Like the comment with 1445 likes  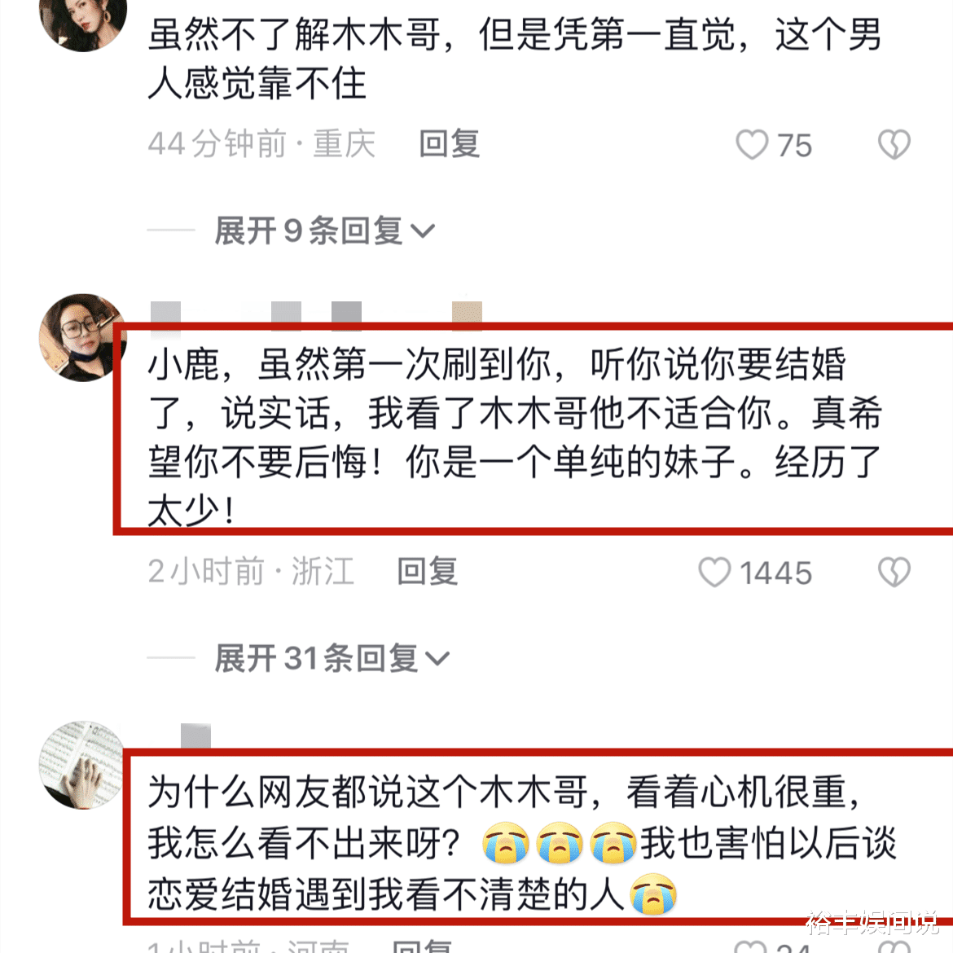[x=714, y=573]
